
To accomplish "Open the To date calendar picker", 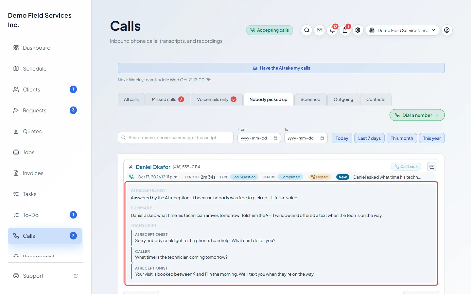I will (x=322, y=138).
